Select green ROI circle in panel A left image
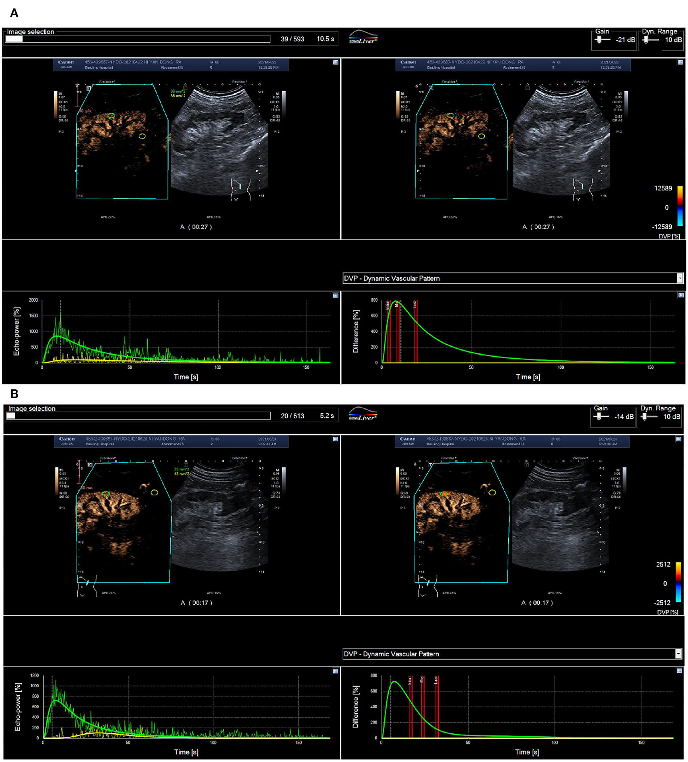This screenshot has width=688, height=762. (x=111, y=116)
